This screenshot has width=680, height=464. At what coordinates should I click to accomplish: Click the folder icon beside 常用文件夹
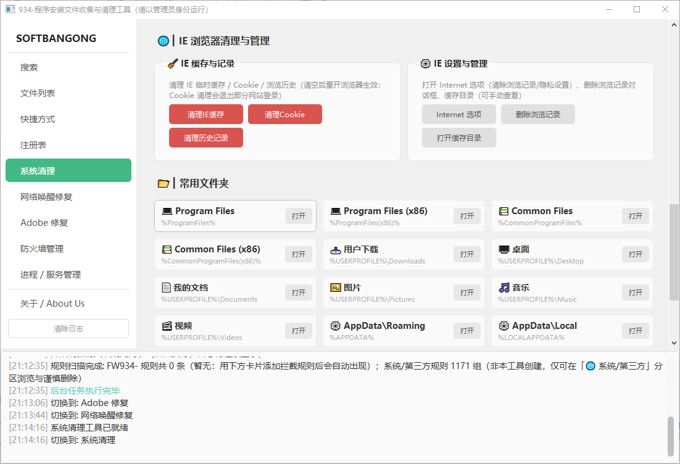coord(164,183)
